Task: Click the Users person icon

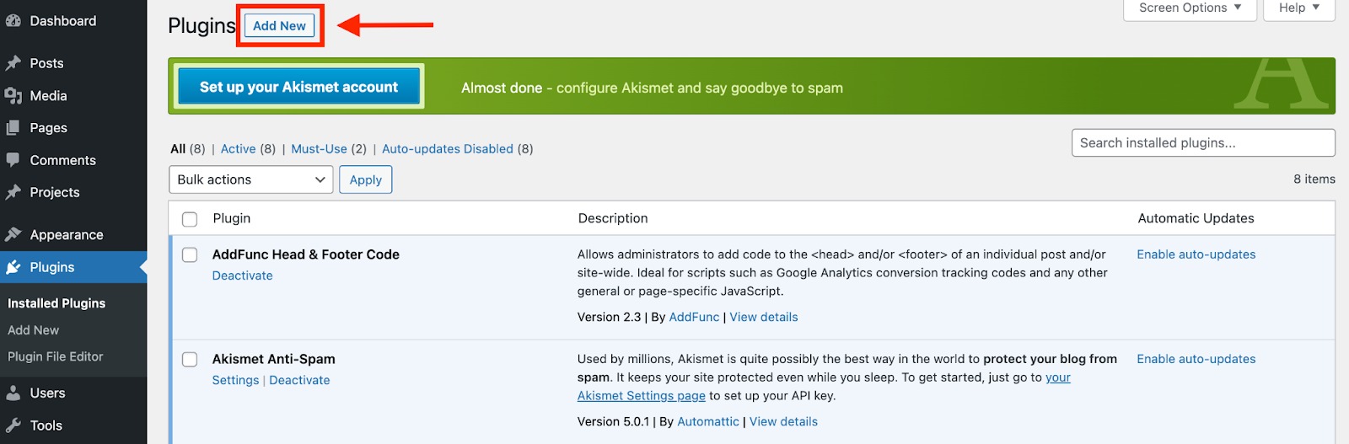Action: 13,393
